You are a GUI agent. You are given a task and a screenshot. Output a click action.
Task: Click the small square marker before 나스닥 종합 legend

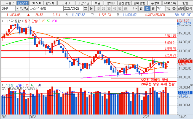[x=2, y=21]
